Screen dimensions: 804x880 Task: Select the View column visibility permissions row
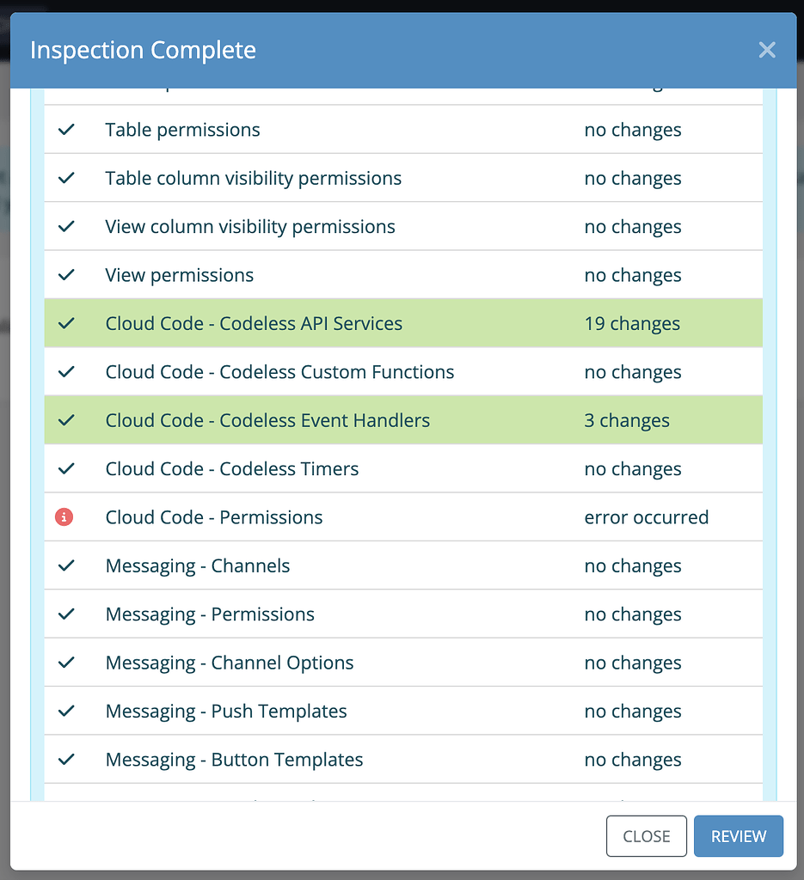pos(344,226)
